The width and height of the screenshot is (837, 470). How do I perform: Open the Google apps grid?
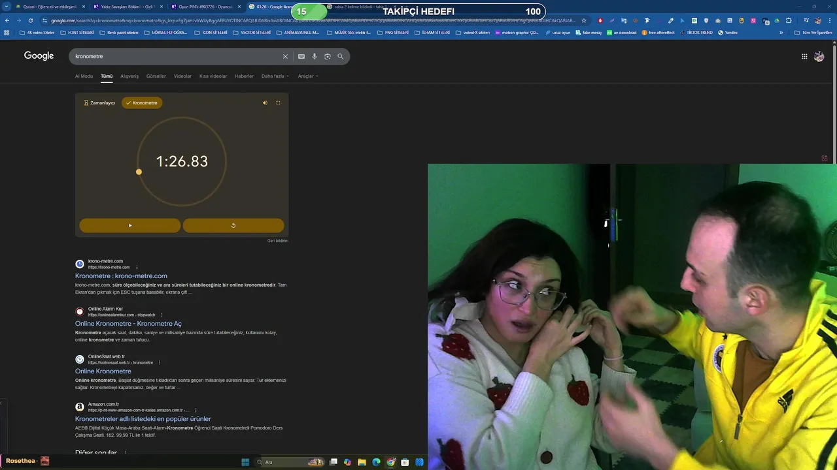click(x=804, y=56)
